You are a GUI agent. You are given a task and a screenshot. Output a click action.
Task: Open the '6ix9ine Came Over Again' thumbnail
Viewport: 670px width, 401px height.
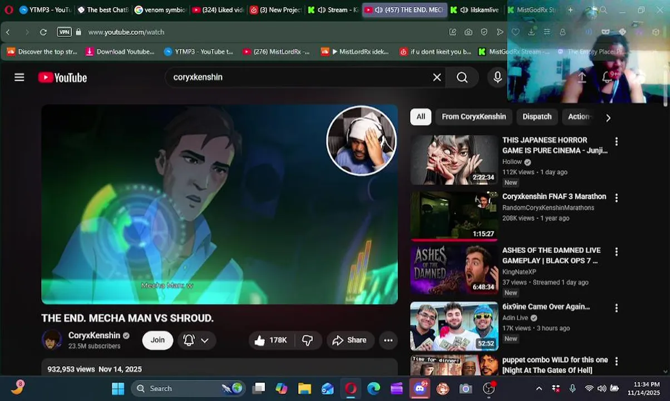[455, 326]
